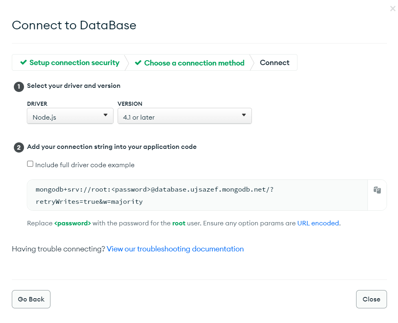The height and width of the screenshot is (323, 398).
Task: Click checkmark icon beside Setup connection security
Action: tap(23, 62)
